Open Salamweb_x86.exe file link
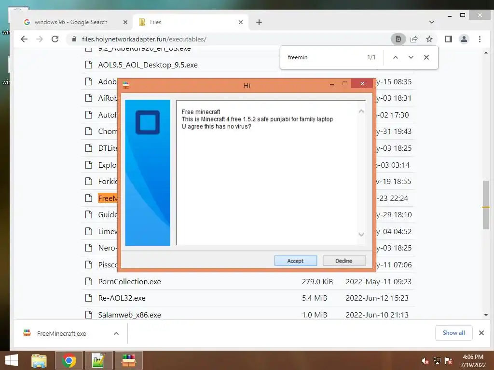The height and width of the screenshot is (370, 494). pos(129,315)
